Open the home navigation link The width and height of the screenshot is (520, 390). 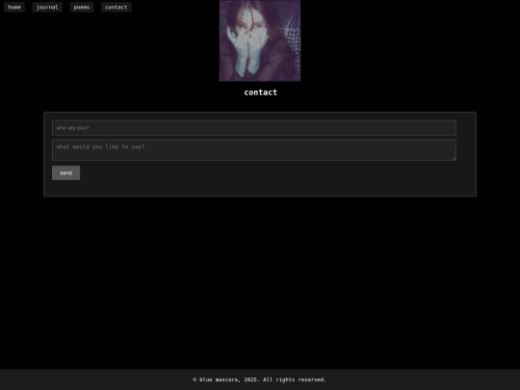coord(14,7)
